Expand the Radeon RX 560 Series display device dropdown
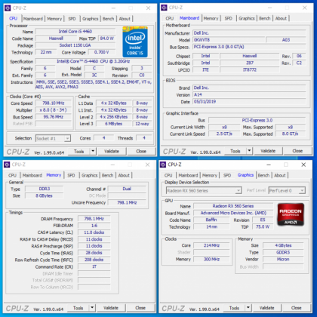 (x=239, y=191)
